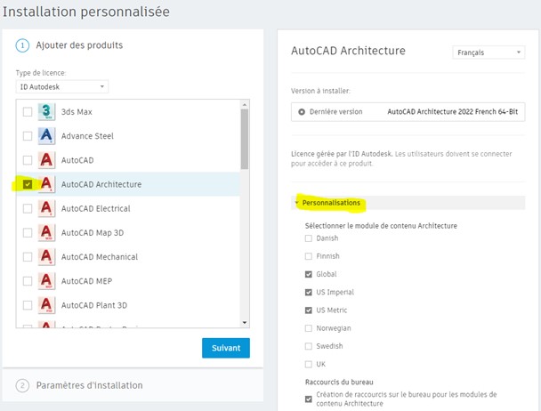Screen dimensions: 541x411
Task: Select the 3ds Max row label
Action: click(77, 112)
